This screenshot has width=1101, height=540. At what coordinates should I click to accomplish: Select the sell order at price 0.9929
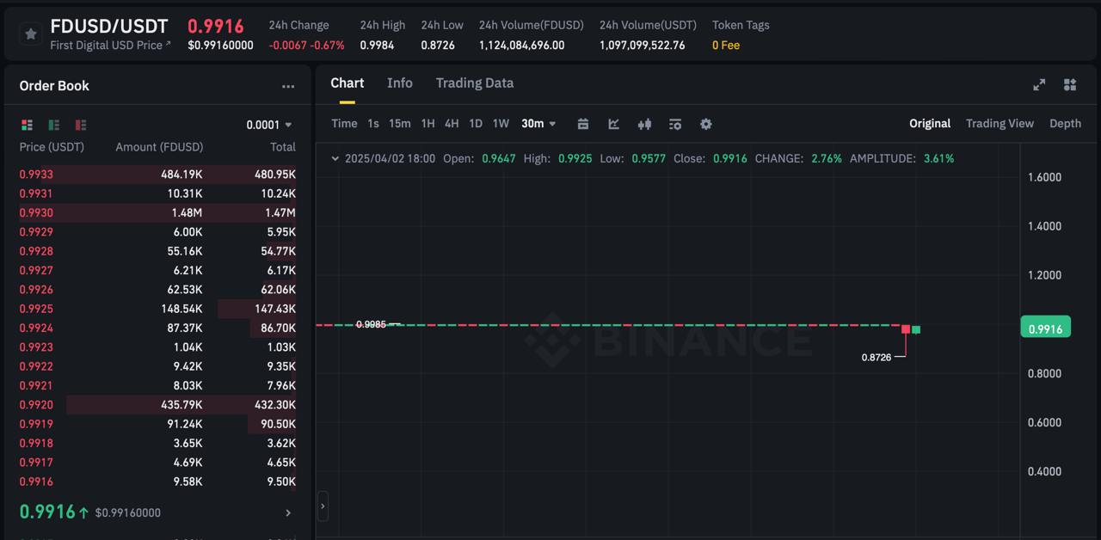[157, 232]
